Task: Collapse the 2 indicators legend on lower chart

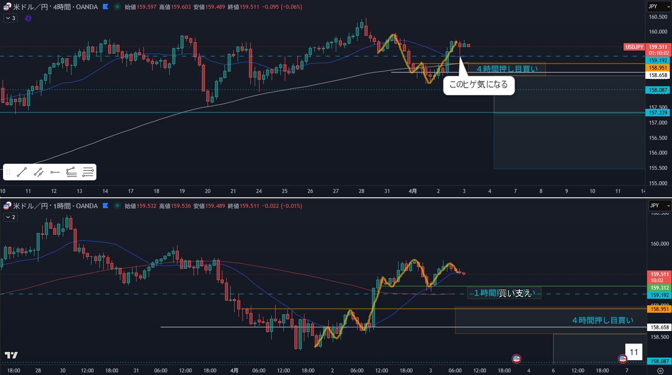Action: pos(10,217)
